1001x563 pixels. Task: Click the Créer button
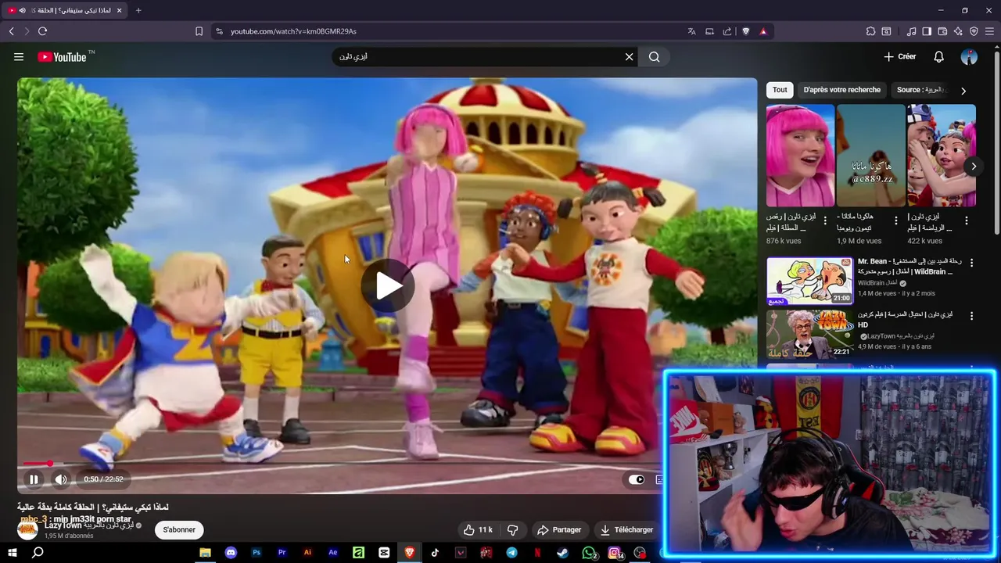900,57
